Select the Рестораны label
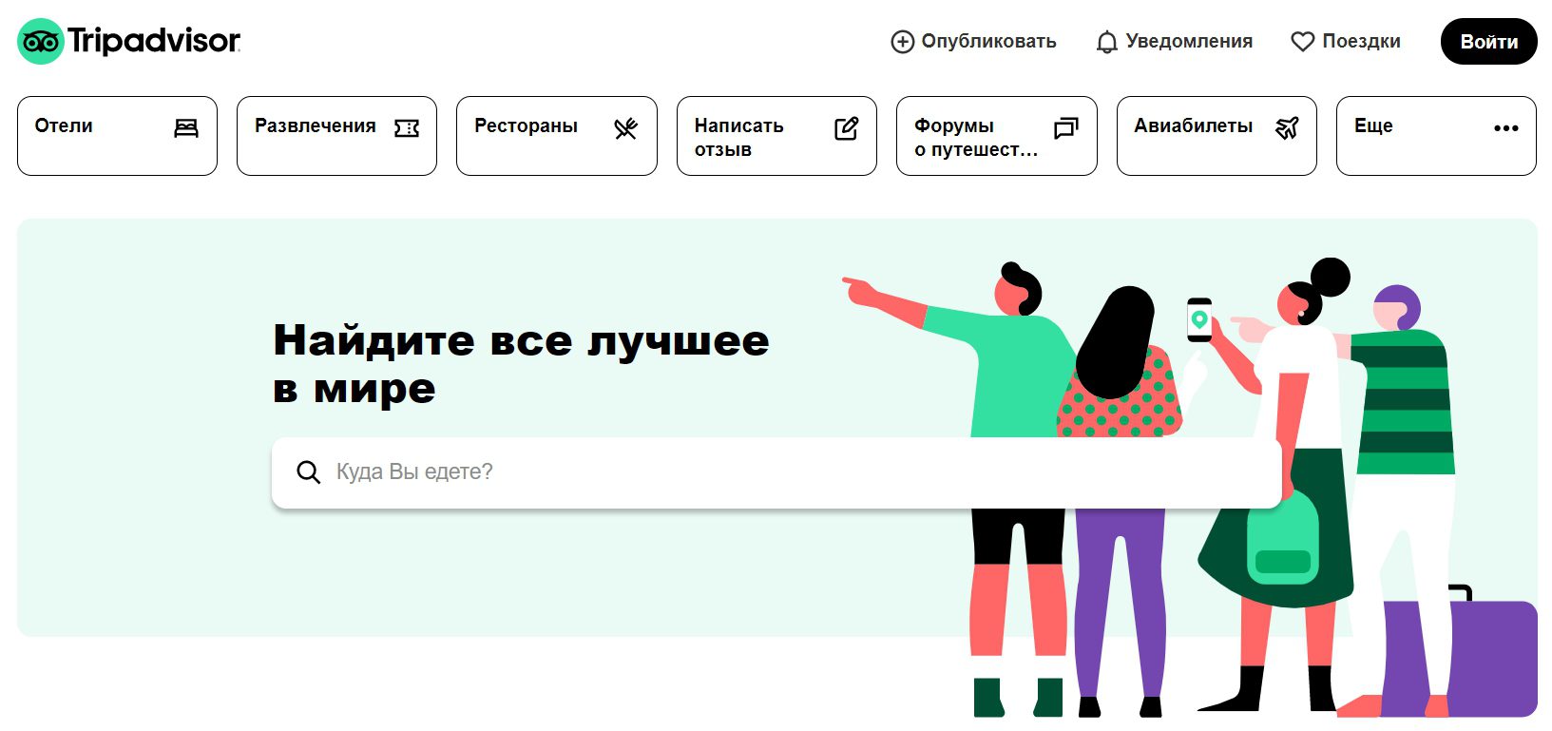Image resolution: width=1552 pixels, height=731 pixels. 526,125
